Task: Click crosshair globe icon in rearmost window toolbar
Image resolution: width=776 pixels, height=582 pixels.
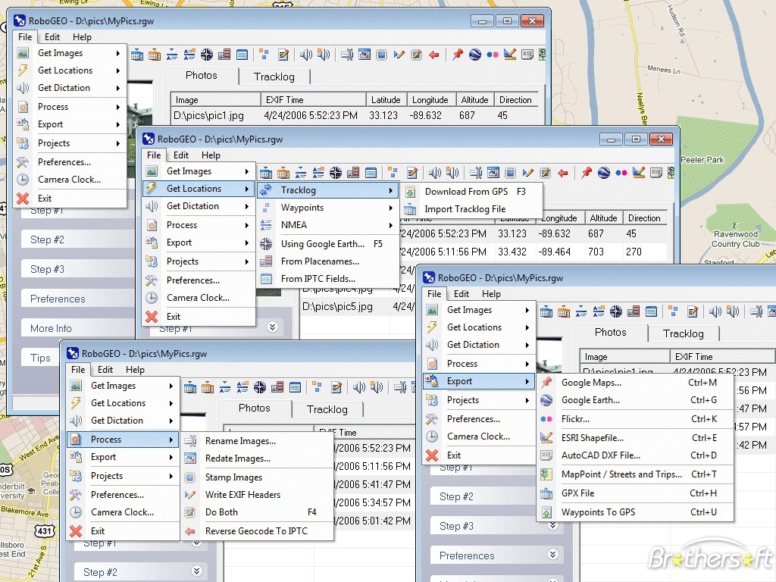Action: click(207, 55)
